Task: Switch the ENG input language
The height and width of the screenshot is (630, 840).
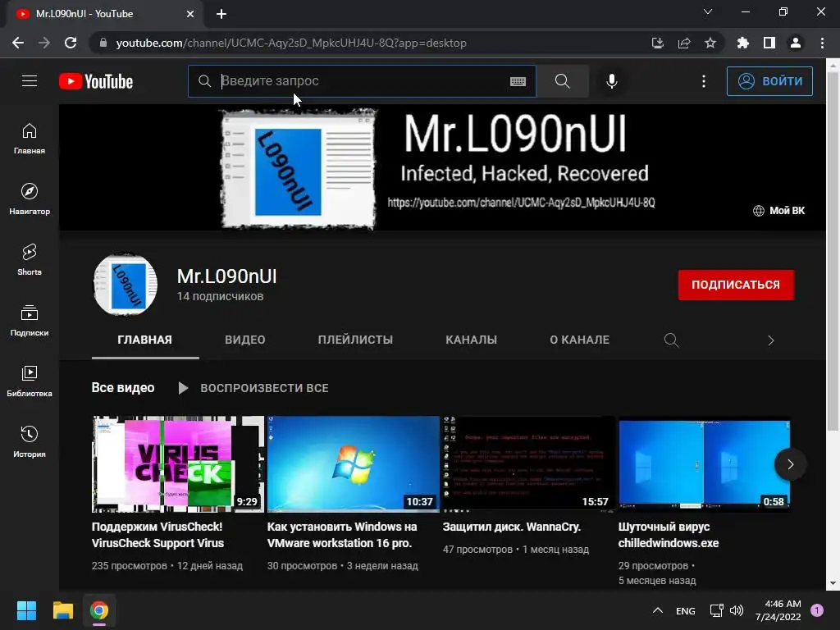Action: (685, 610)
